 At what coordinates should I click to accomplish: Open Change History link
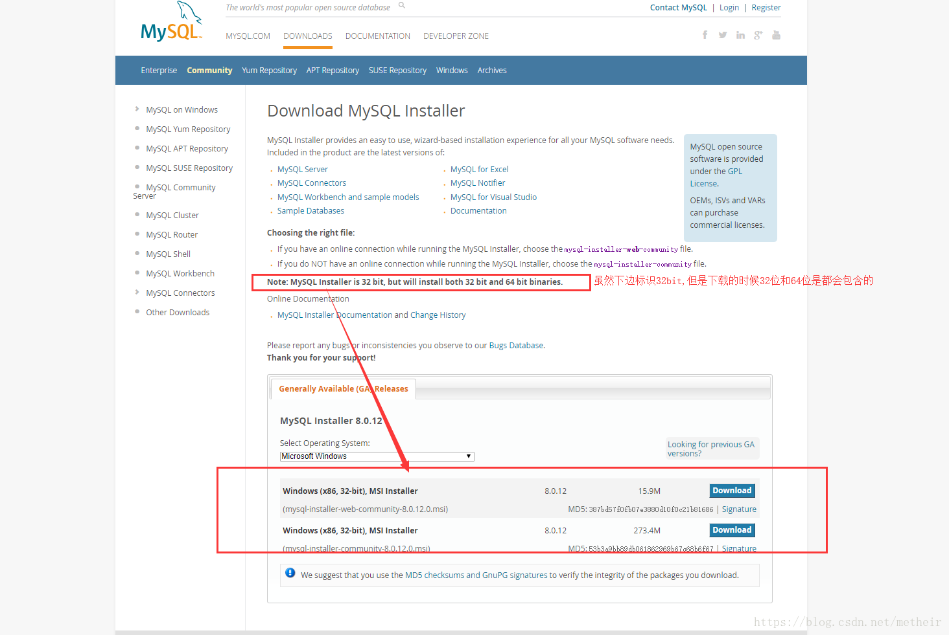[438, 315]
